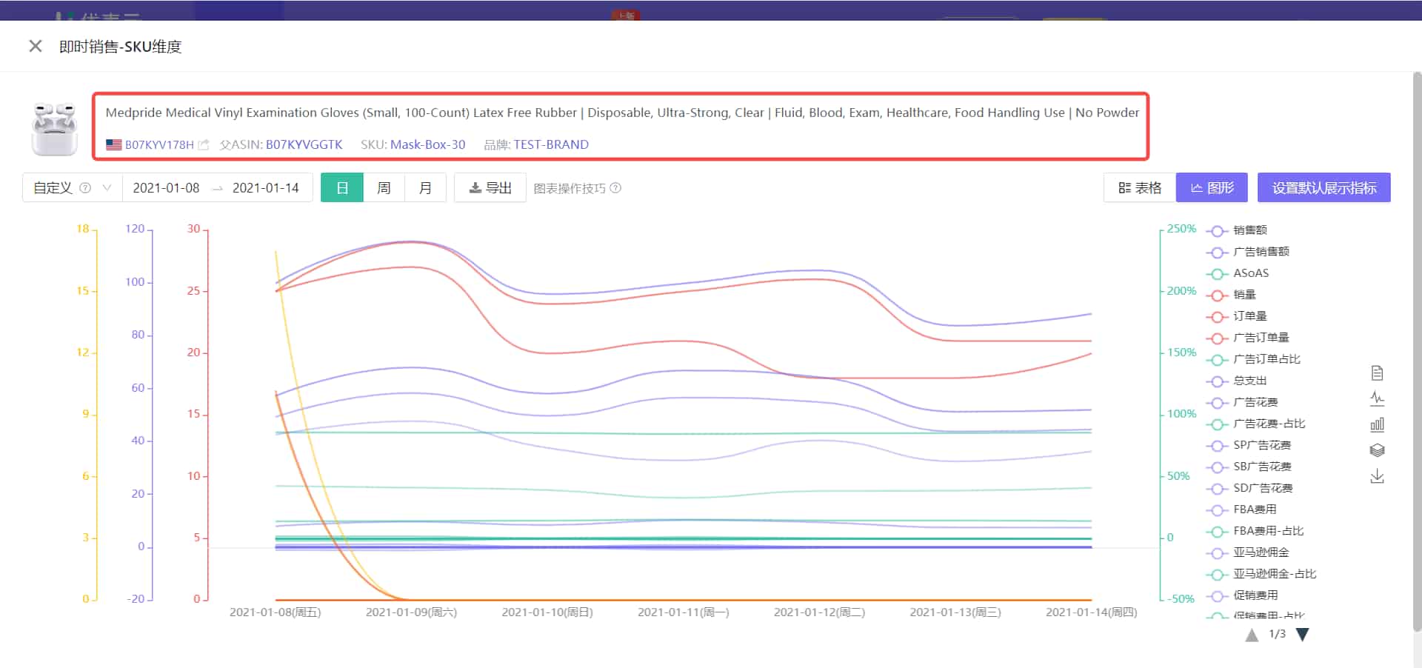Toggle the stacked layers chart icon
1422x668 pixels.
[1377, 450]
